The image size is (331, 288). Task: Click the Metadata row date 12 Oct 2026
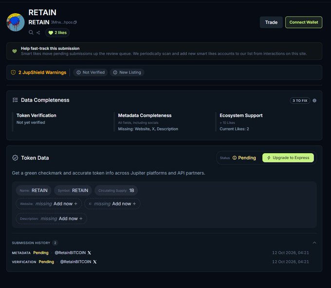pyautogui.click(x=291, y=253)
